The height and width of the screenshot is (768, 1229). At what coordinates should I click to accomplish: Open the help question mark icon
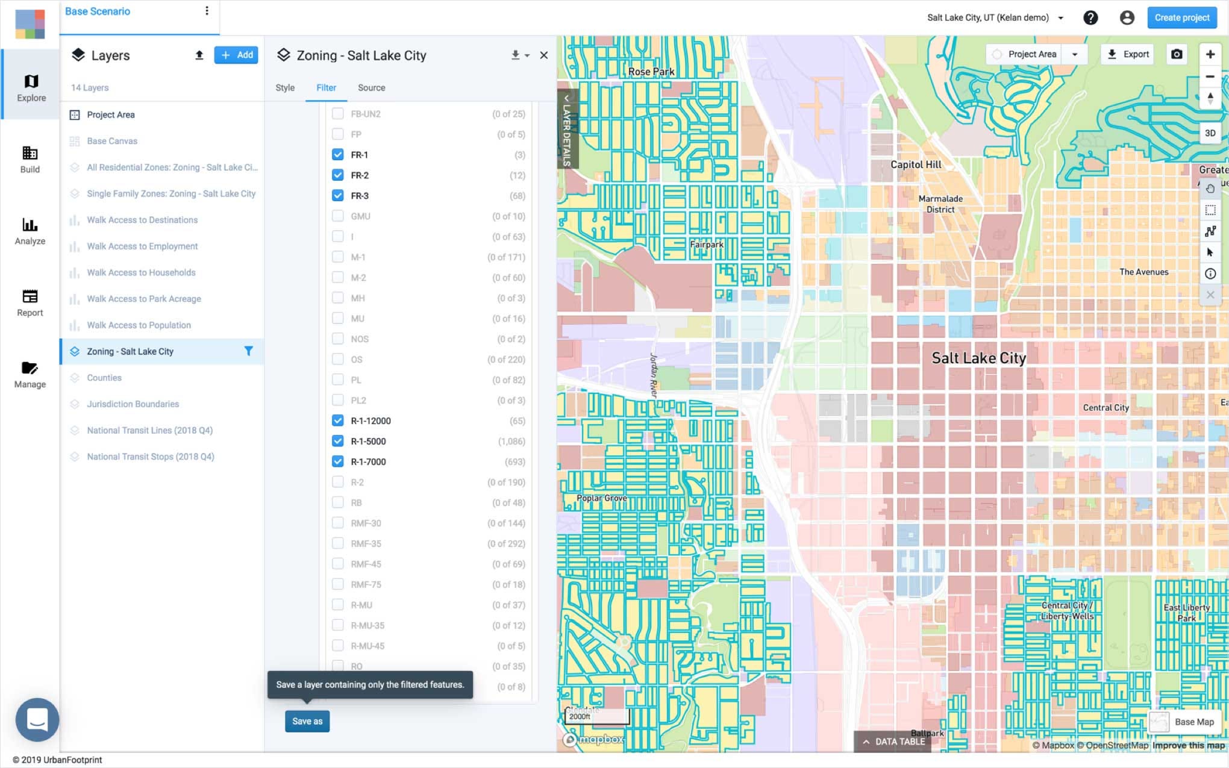pos(1090,17)
